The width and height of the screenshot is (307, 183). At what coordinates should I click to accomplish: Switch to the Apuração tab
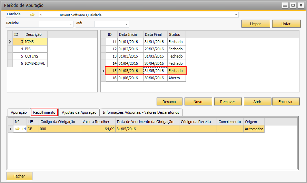coord(19,112)
